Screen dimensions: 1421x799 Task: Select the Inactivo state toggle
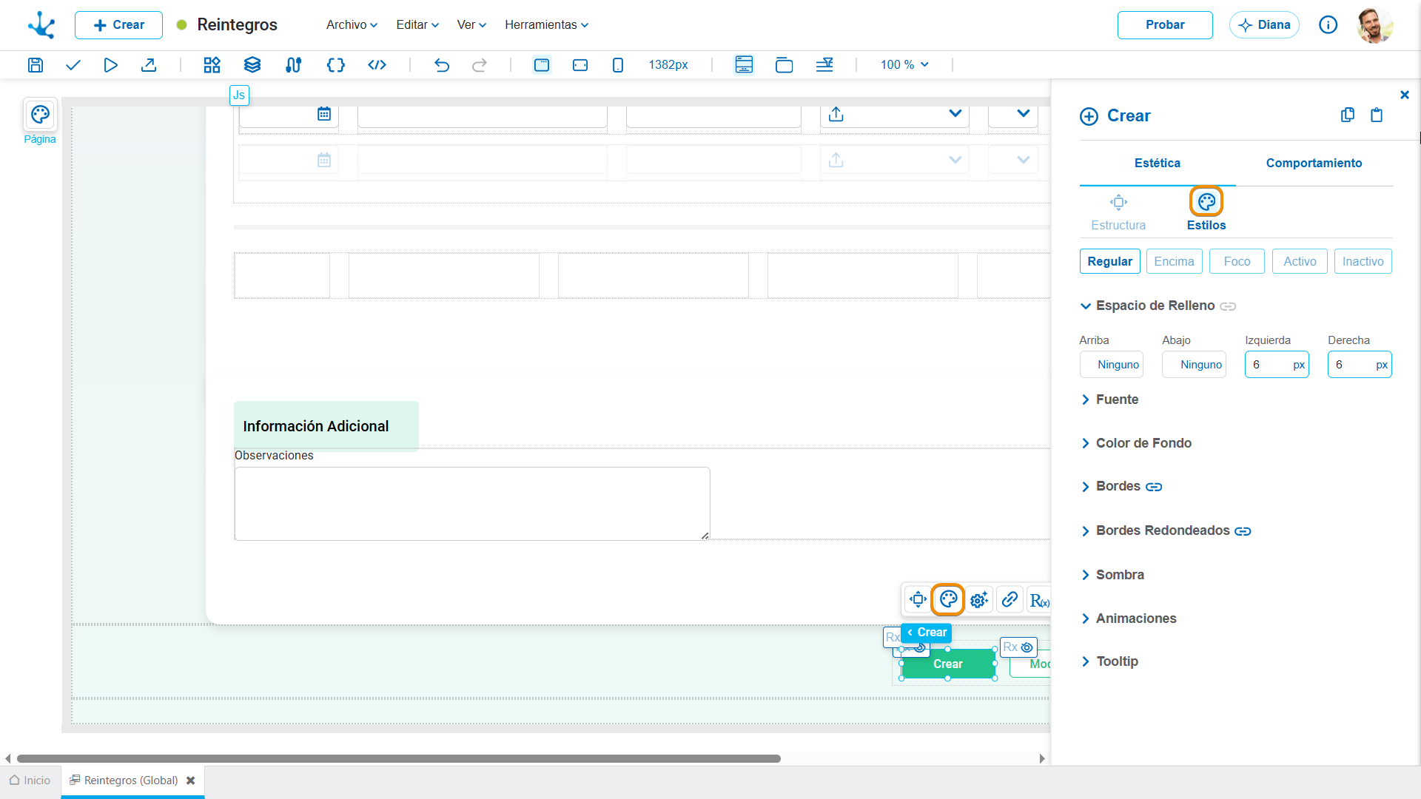(1363, 261)
